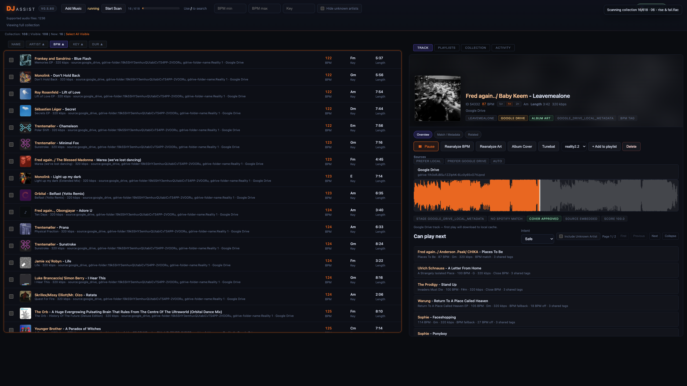This screenshot has width=687, height=386.
Task: Open the reality2.2 playlist dropdown
Action: pyautogui.click(x=574, y=147)
